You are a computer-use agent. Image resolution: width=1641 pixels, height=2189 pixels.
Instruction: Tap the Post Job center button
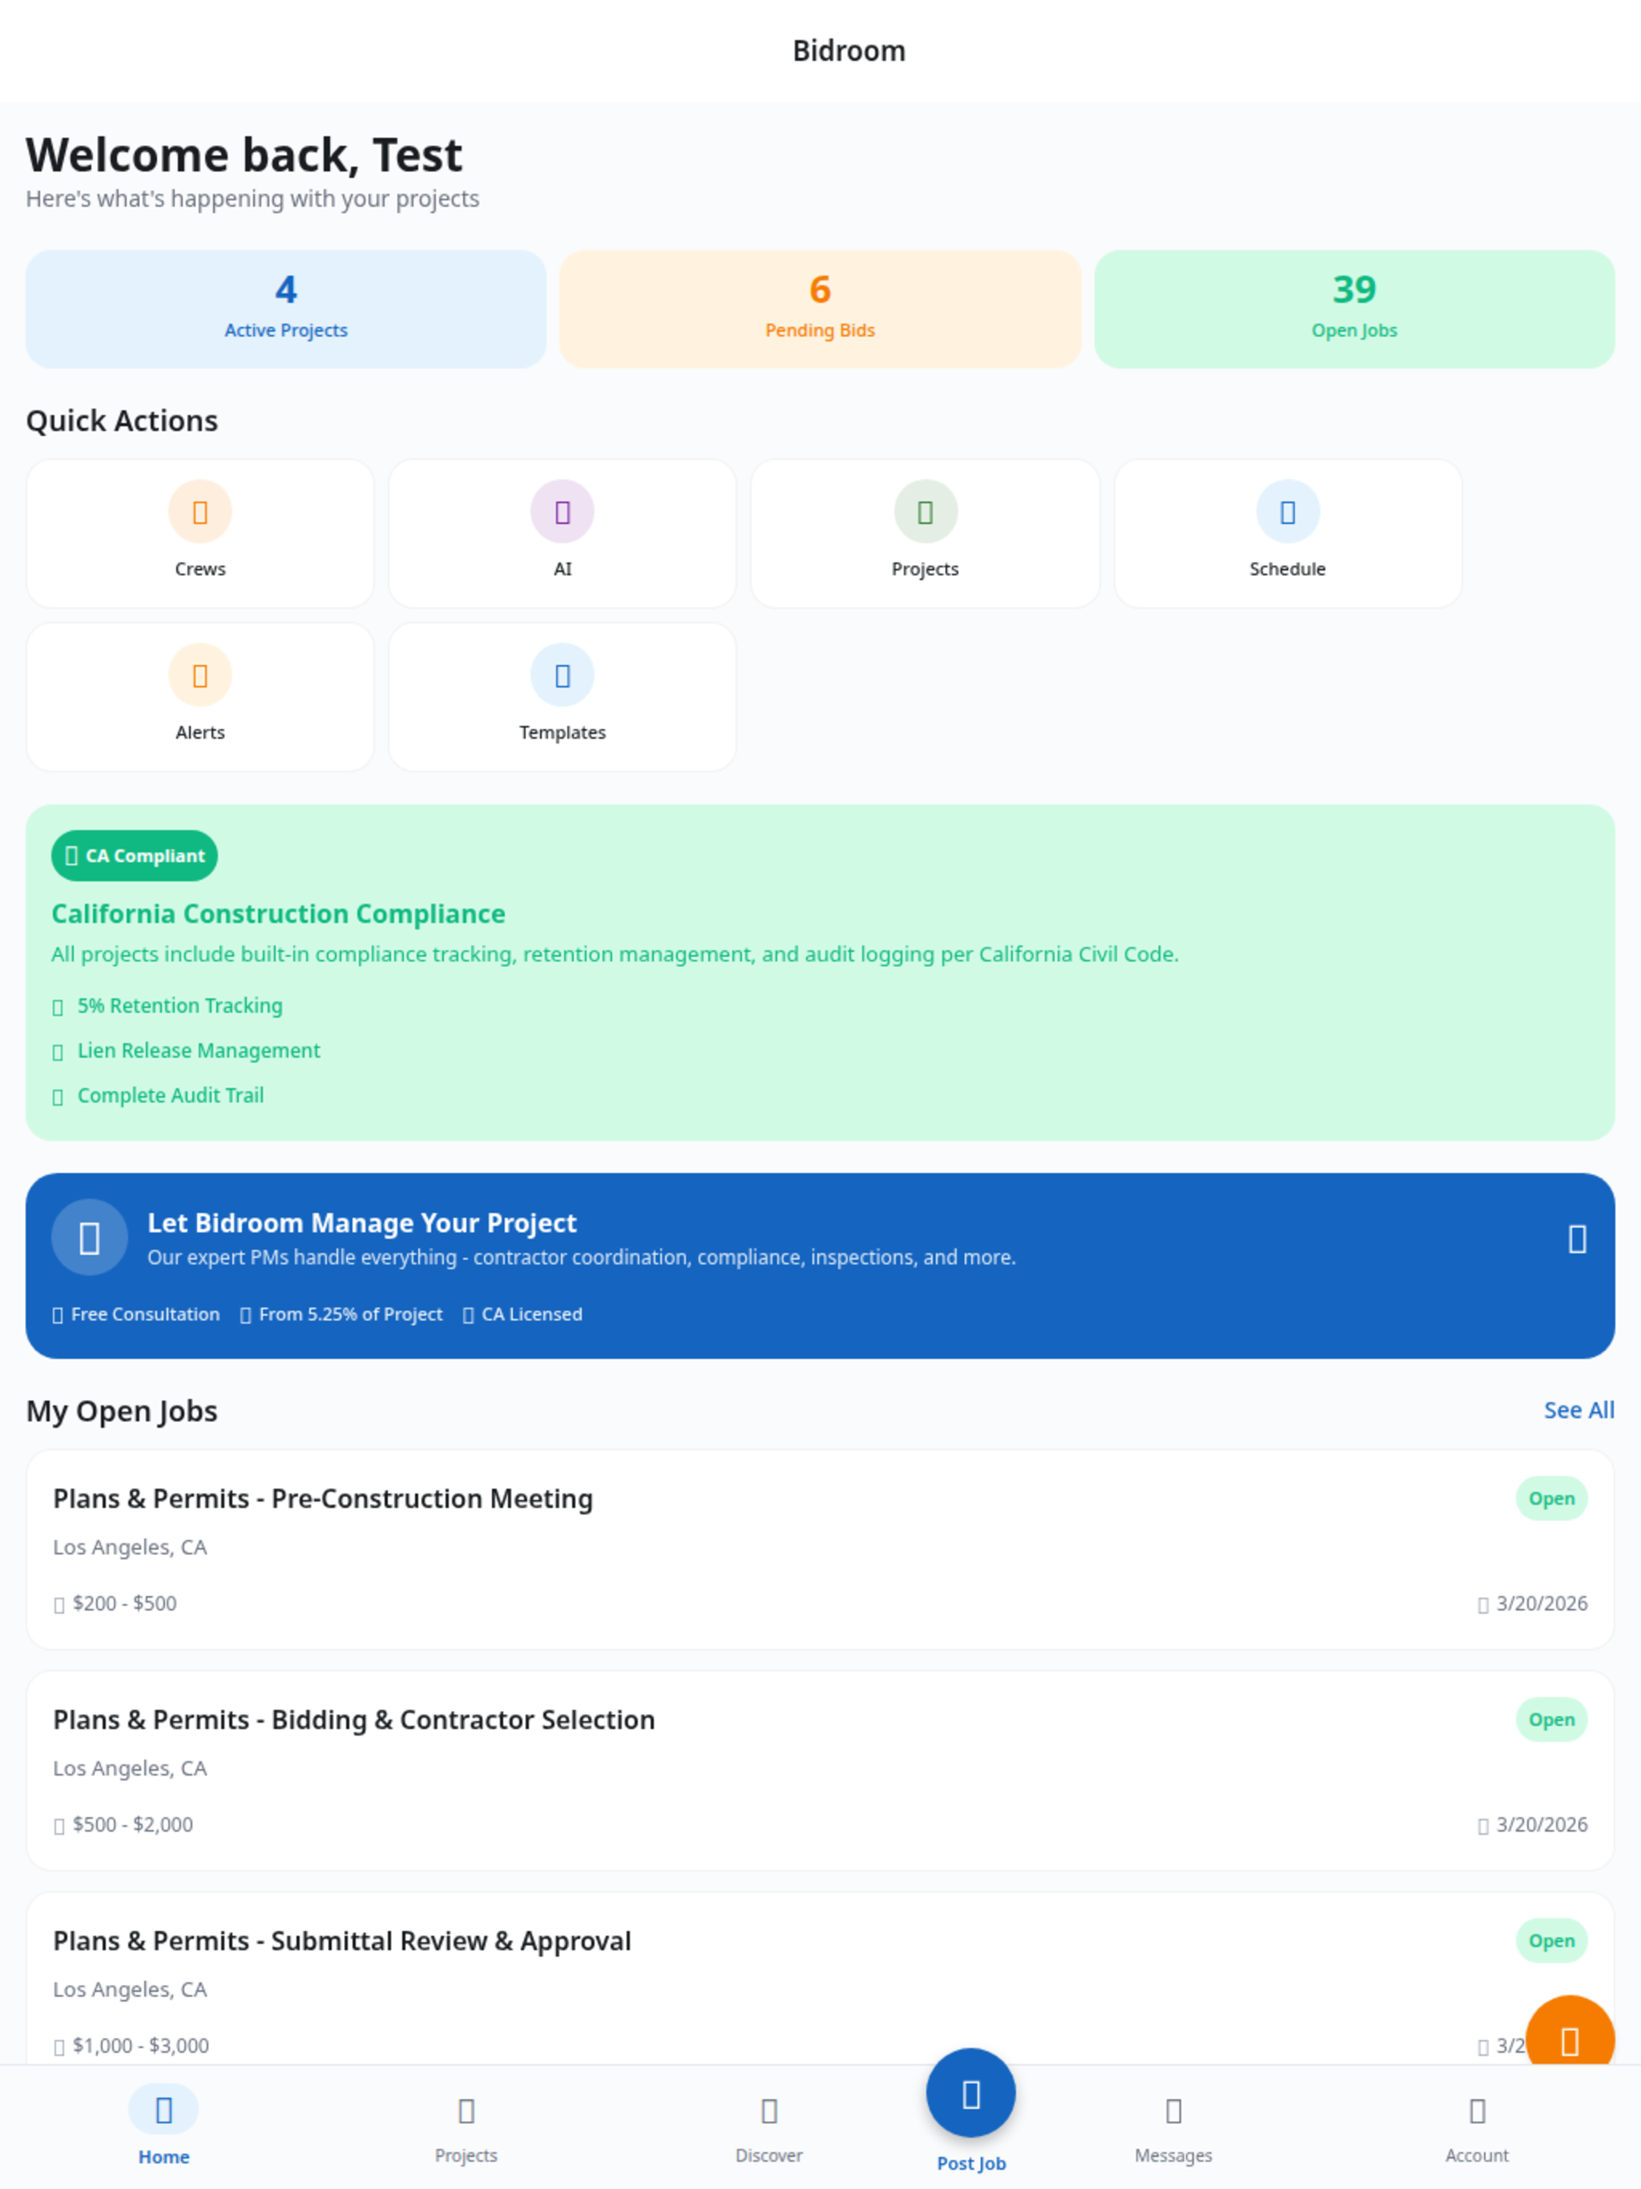(971, 2093)
